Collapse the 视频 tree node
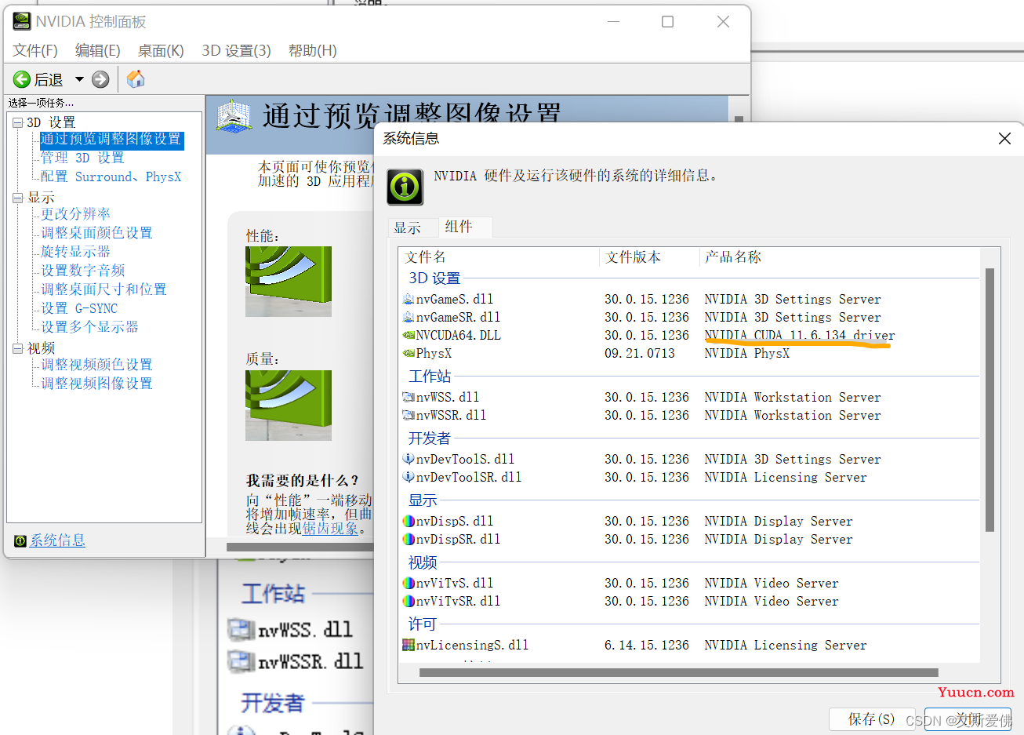 pos(18,348)
